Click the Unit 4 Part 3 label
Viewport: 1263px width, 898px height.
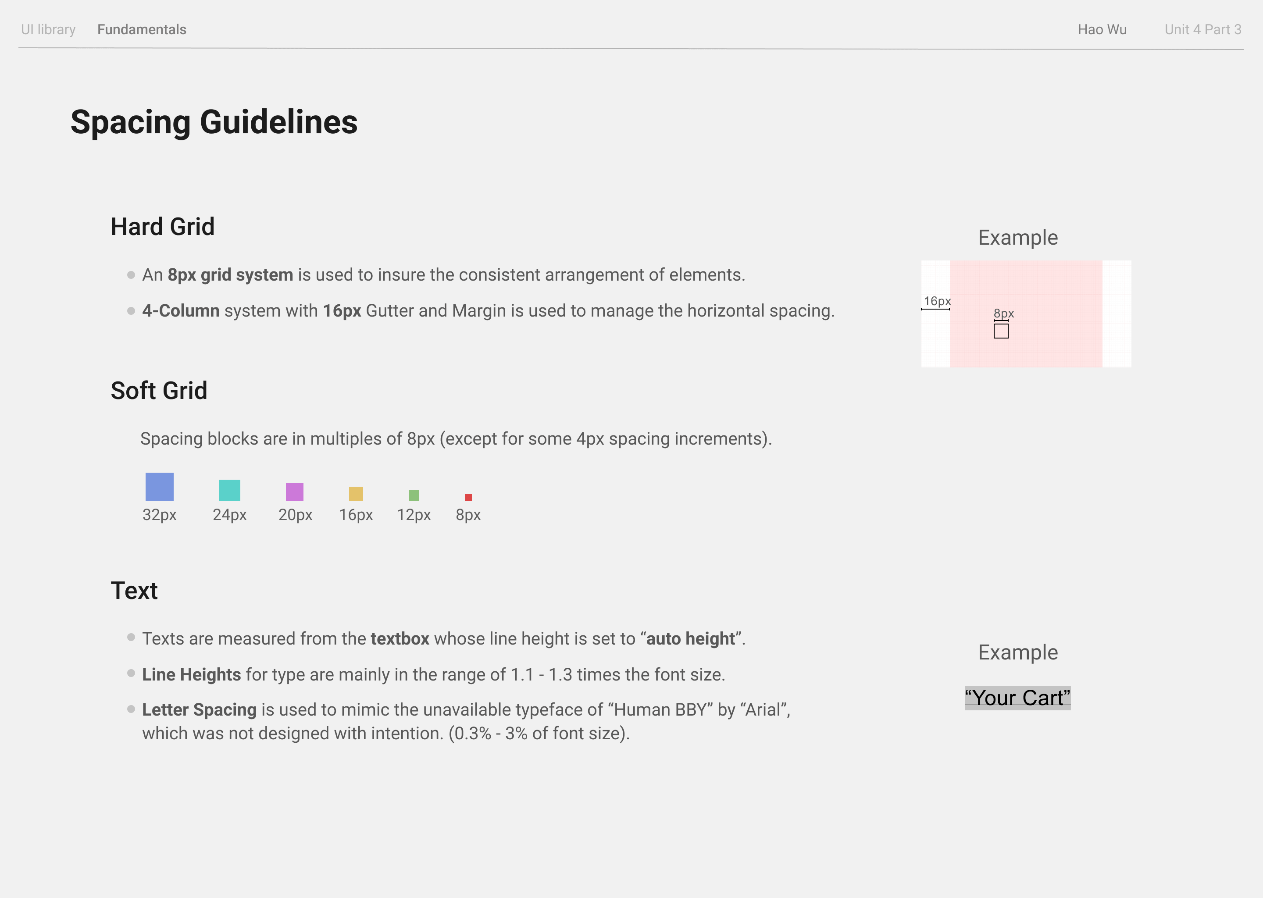(x=1202, y=29)
